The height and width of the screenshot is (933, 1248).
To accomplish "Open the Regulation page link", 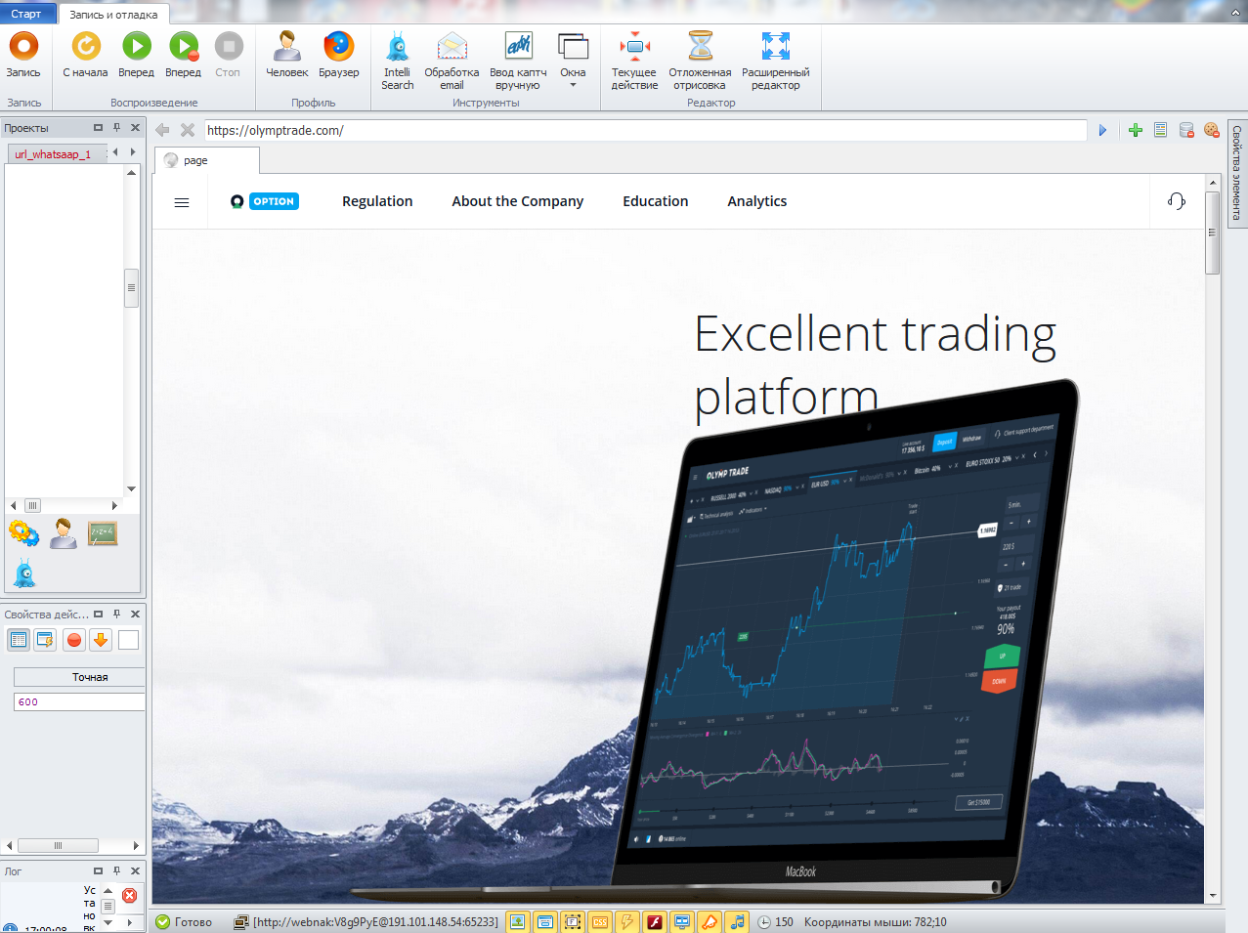I will point(377,201).
